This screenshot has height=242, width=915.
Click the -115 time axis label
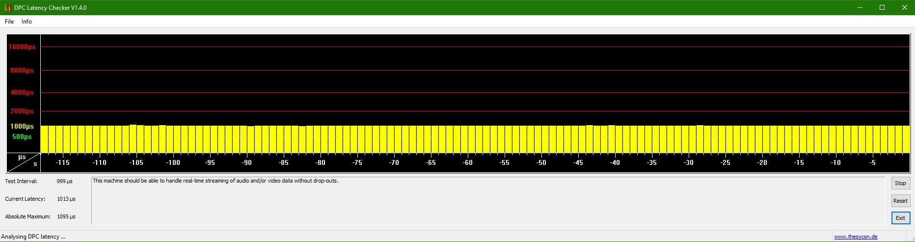coord(62,162)
